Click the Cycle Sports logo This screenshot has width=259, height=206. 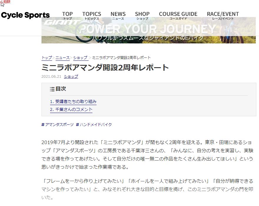click(25, 15)
